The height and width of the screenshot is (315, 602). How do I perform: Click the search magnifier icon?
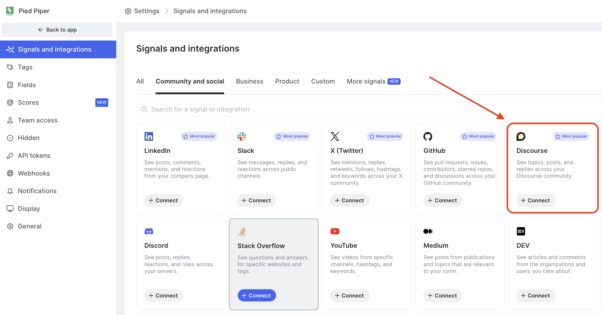[x=144, y=109]
